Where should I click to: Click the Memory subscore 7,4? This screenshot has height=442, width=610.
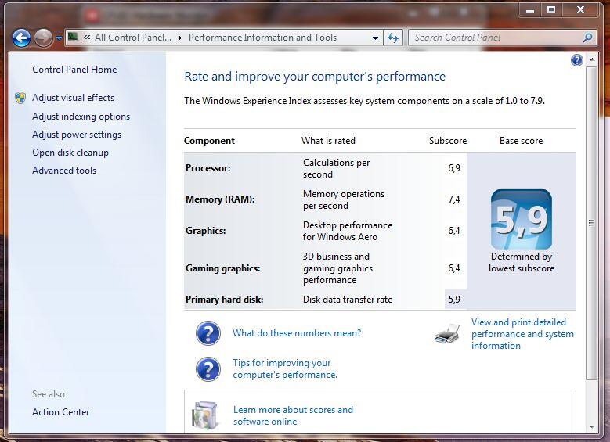point(454,199)
